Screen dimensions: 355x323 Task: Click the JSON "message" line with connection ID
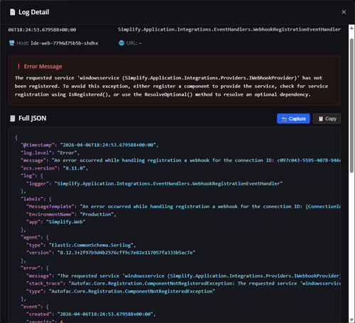coord(181,160)
